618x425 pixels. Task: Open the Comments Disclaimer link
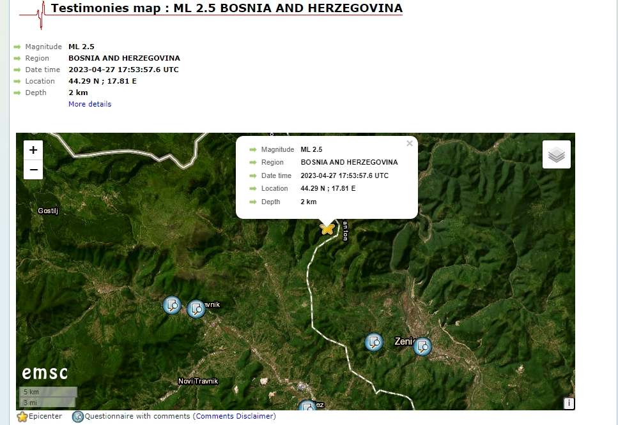click(235, 416)
